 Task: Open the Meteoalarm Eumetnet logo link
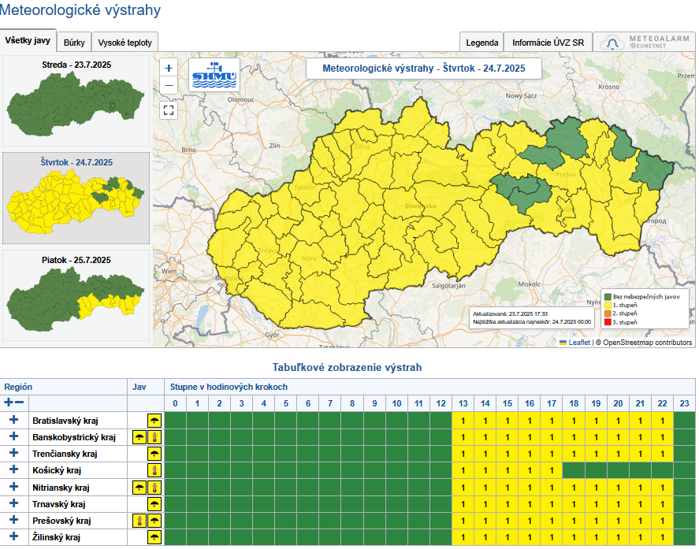pyautogui.click(x=644, y=43)
